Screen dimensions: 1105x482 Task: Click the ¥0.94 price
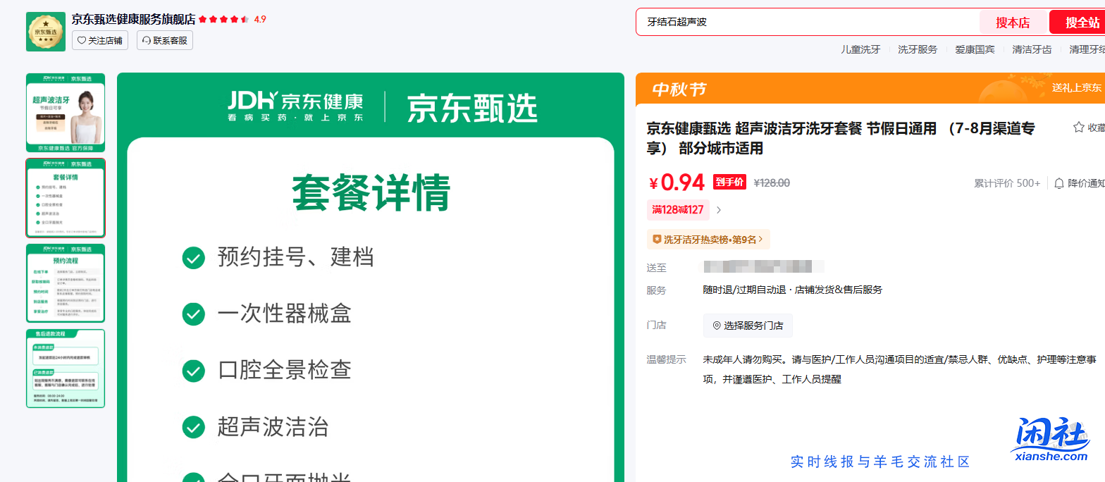click(677, 183)
